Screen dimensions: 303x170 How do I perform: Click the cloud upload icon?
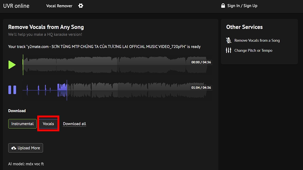pyautogui.click(x=14, y=148)
